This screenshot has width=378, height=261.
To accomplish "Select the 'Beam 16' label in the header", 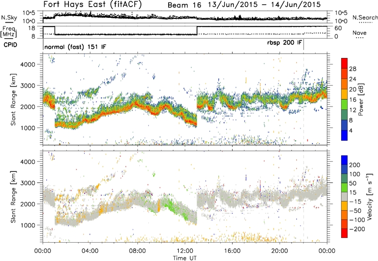I will pos(184,5).
